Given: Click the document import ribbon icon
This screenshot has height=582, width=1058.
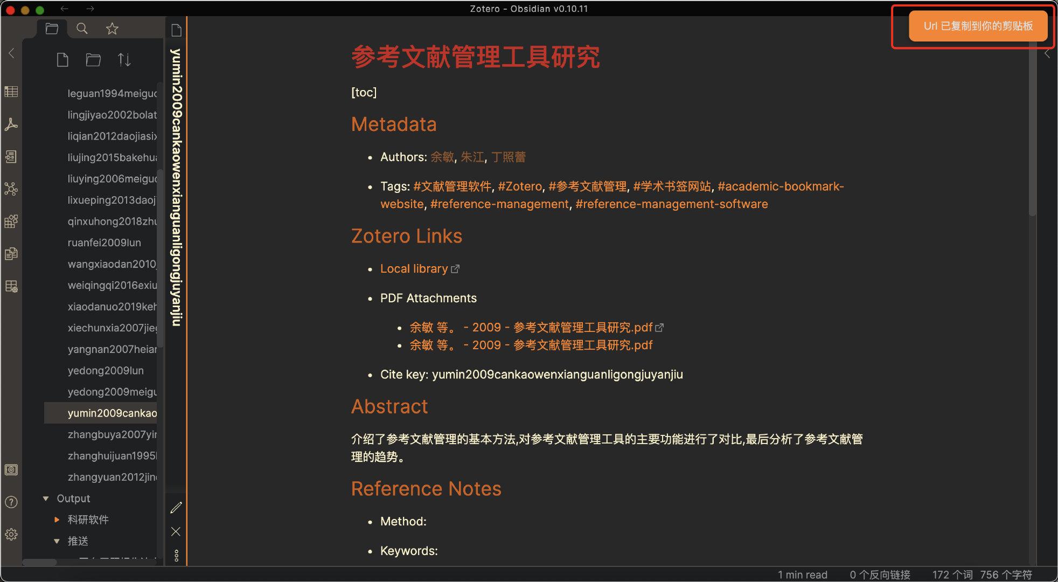Looking at the screenshot, I should (x=11, y=157).
